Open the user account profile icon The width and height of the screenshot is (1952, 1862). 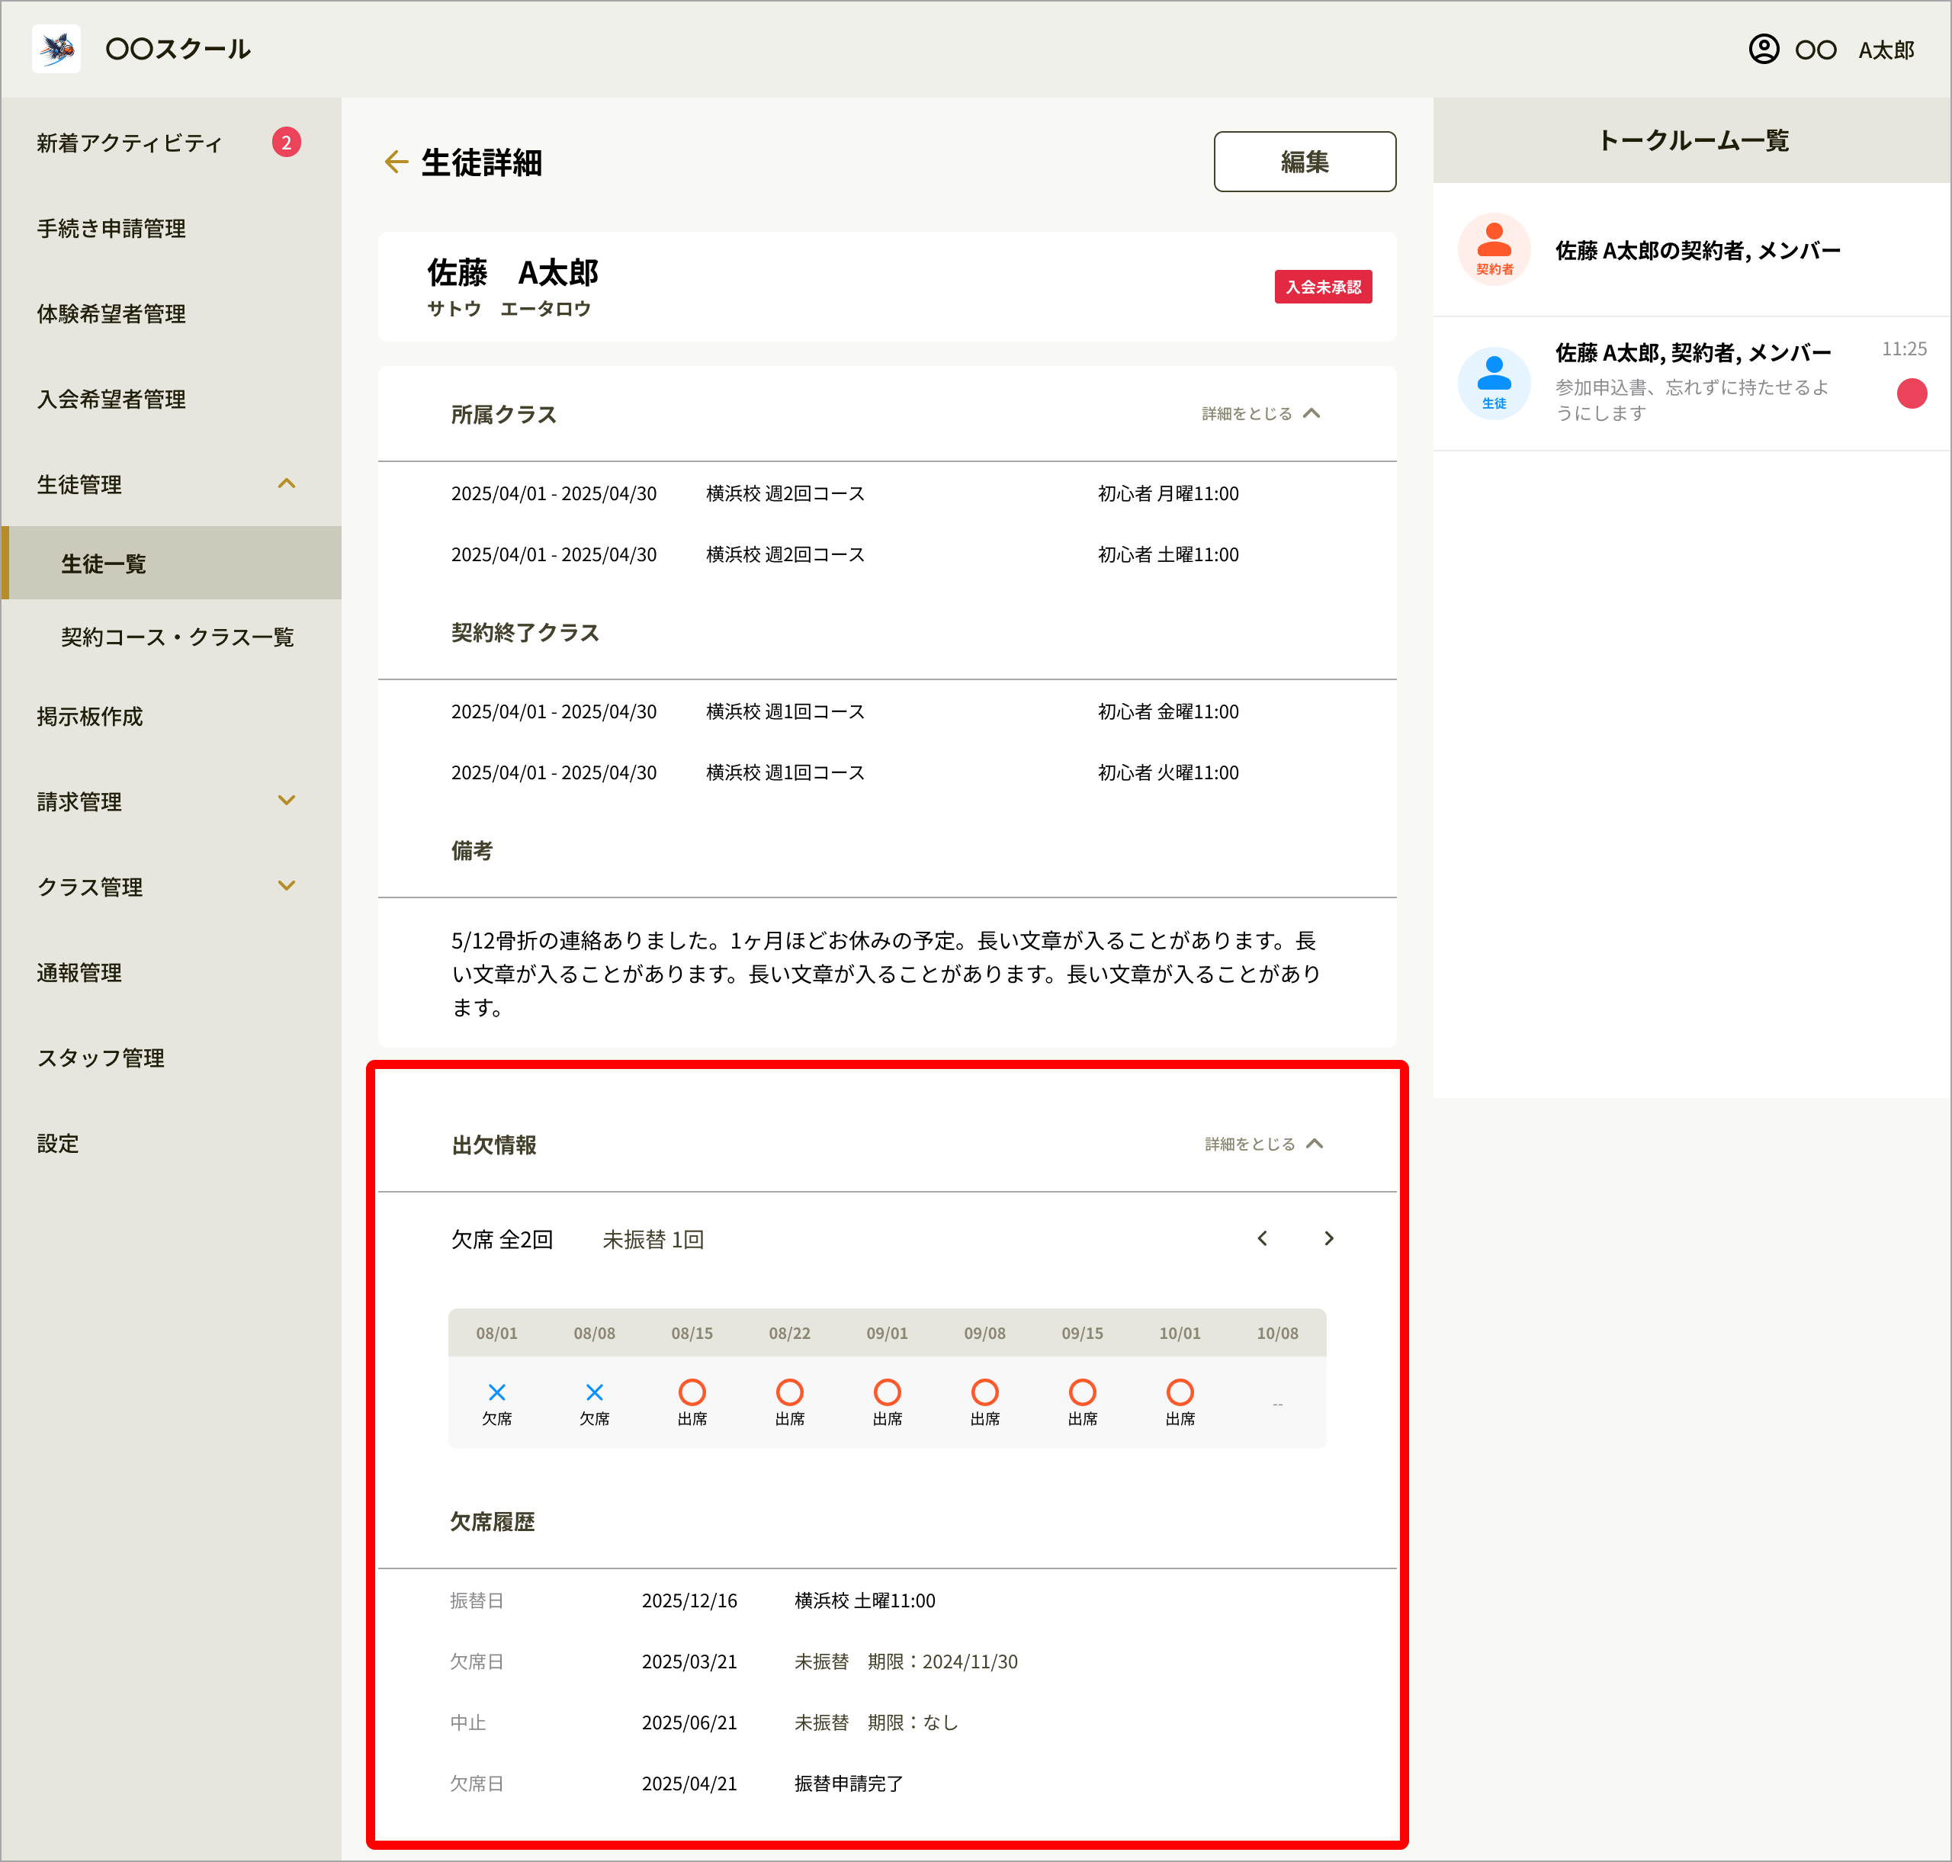[x=1764, y=49]
